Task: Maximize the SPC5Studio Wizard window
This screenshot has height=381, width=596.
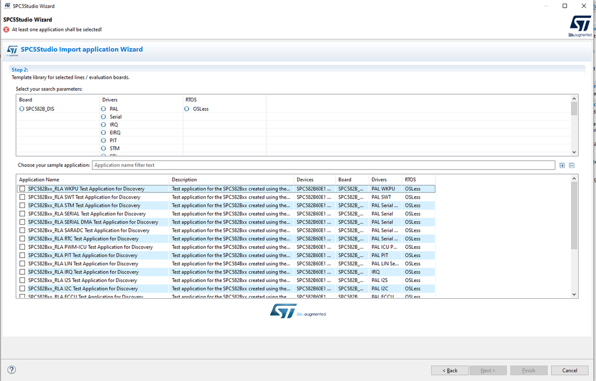Action: click(x=565, y=6)
